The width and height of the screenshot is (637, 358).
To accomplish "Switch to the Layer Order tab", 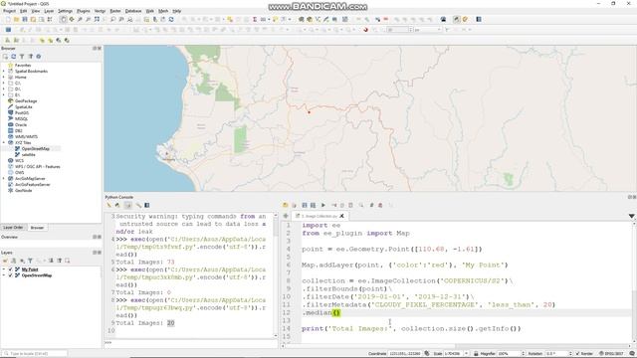I will pyautogui.click(x=13, y=228).
